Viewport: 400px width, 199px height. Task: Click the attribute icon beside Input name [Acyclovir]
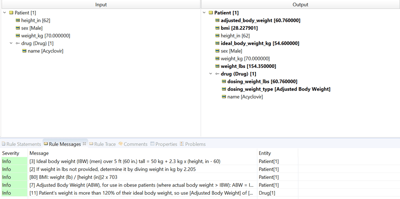[24, 51]
